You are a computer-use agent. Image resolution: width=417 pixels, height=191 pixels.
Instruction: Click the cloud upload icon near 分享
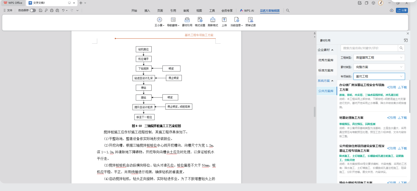click(x=391, y=10)
